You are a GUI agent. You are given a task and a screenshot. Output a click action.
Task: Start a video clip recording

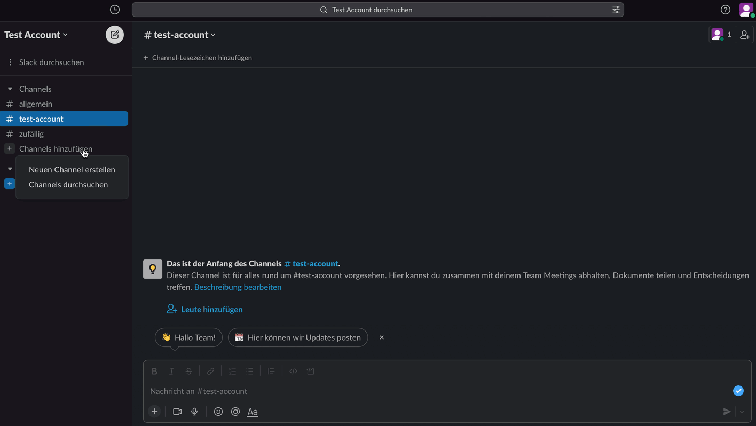pos(177,412)
